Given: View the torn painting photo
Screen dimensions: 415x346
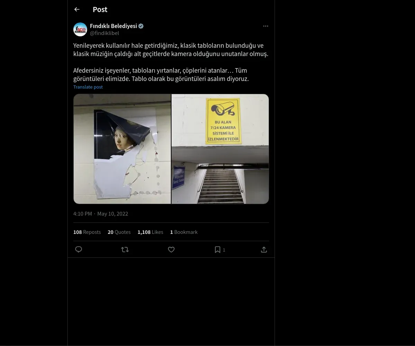Looking at the screenshot, I should 122,149.
